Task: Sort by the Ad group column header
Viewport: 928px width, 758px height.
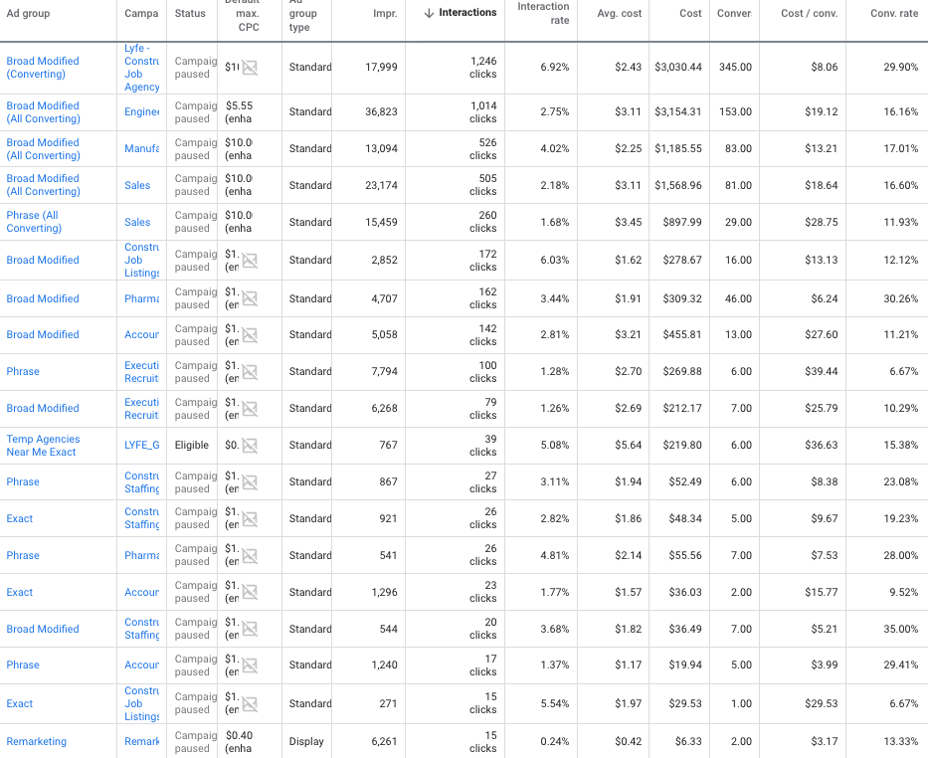Action: 28,13
